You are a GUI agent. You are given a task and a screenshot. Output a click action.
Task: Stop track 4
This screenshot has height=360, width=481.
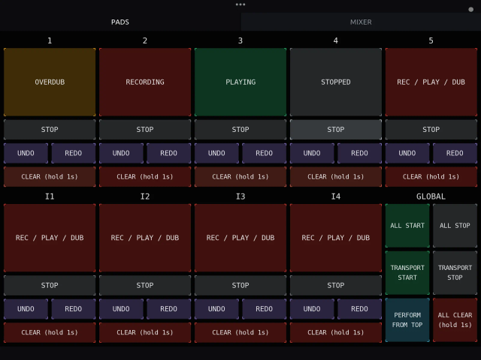pyautogui.click(x=336, y=130)
